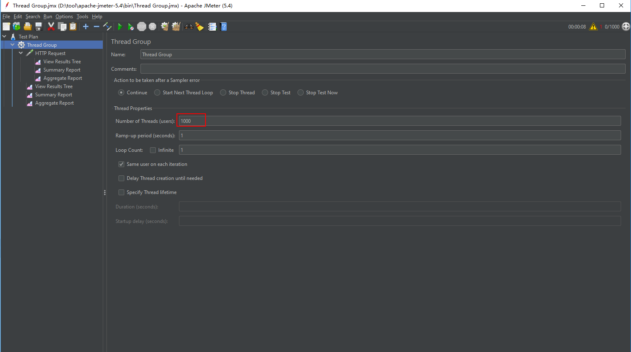Enable the Infinite loop checkbox
631x352 pixels.
(x=153, y=150)
